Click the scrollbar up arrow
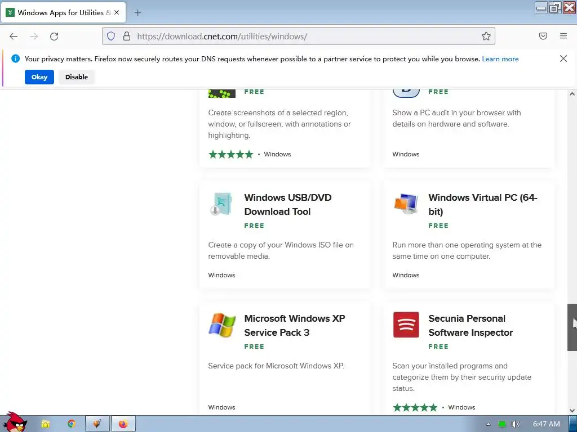This screenshot has height=432, width=577. click(x=572, y=94)
